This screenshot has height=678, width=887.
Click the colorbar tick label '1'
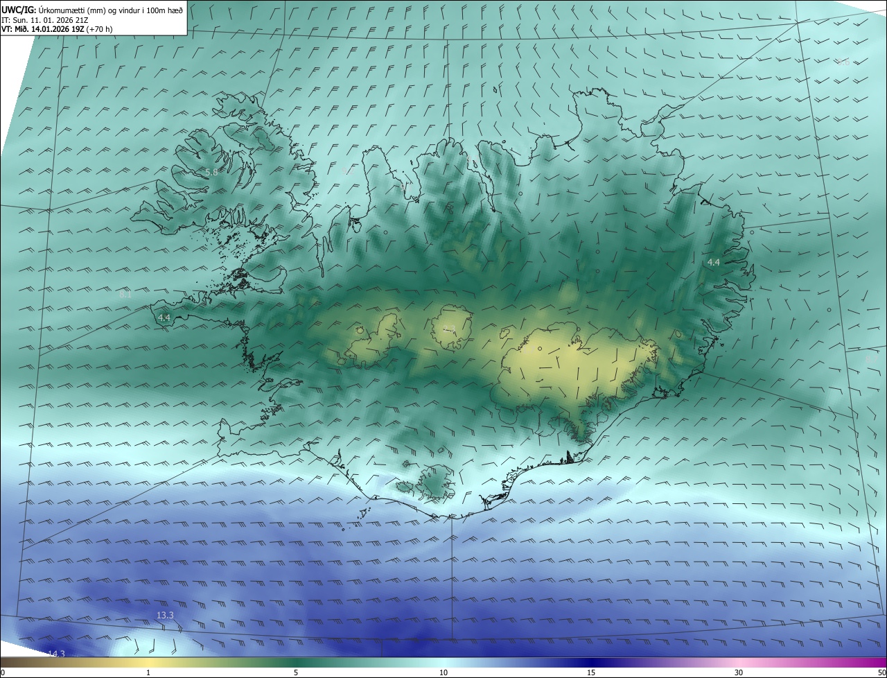click(x=148, y=672)
